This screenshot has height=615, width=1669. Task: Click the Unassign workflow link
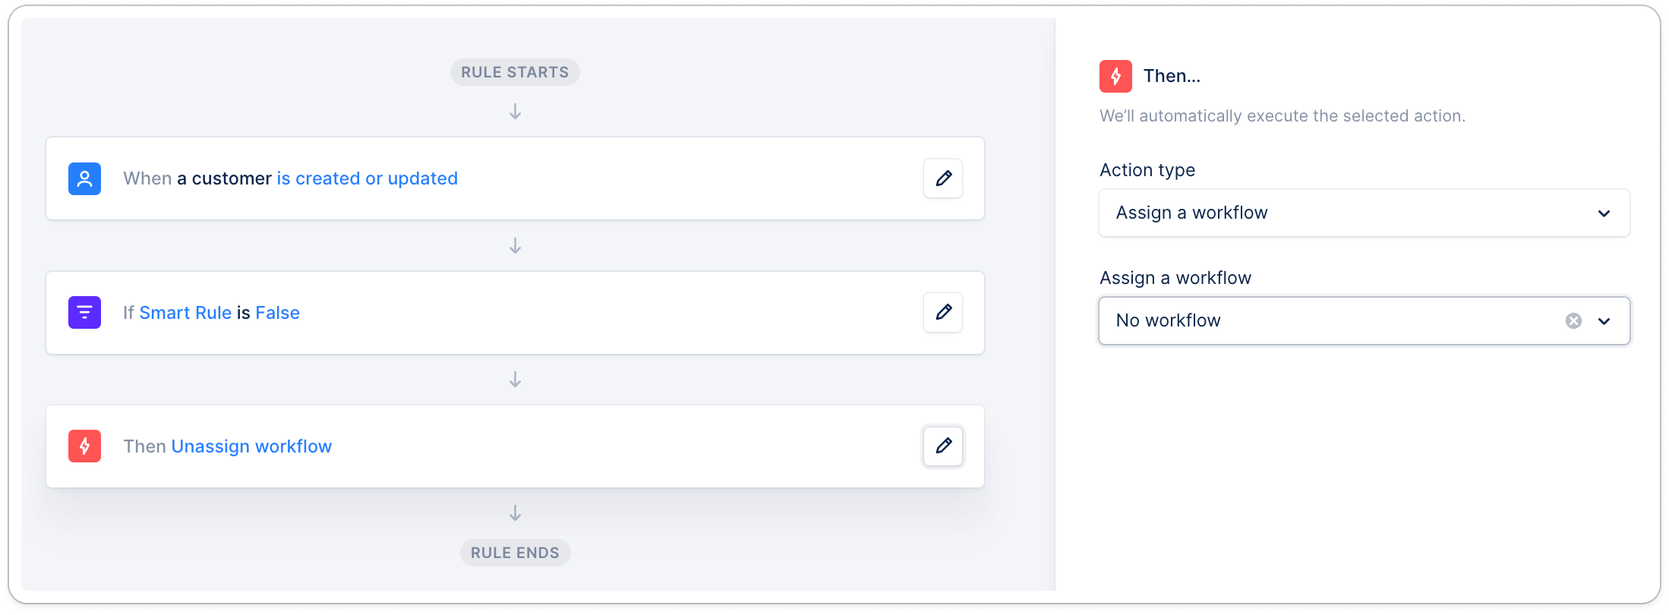pos(251,446)
